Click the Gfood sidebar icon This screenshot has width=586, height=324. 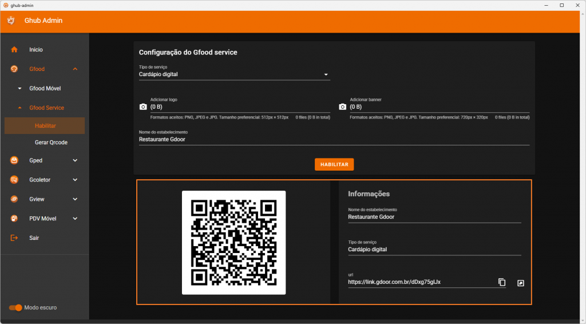(14, 69)
